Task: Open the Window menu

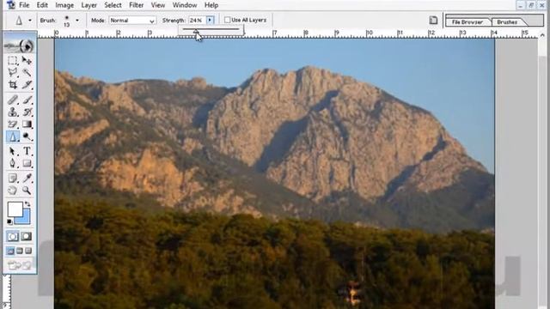Action: click(185, 5)
